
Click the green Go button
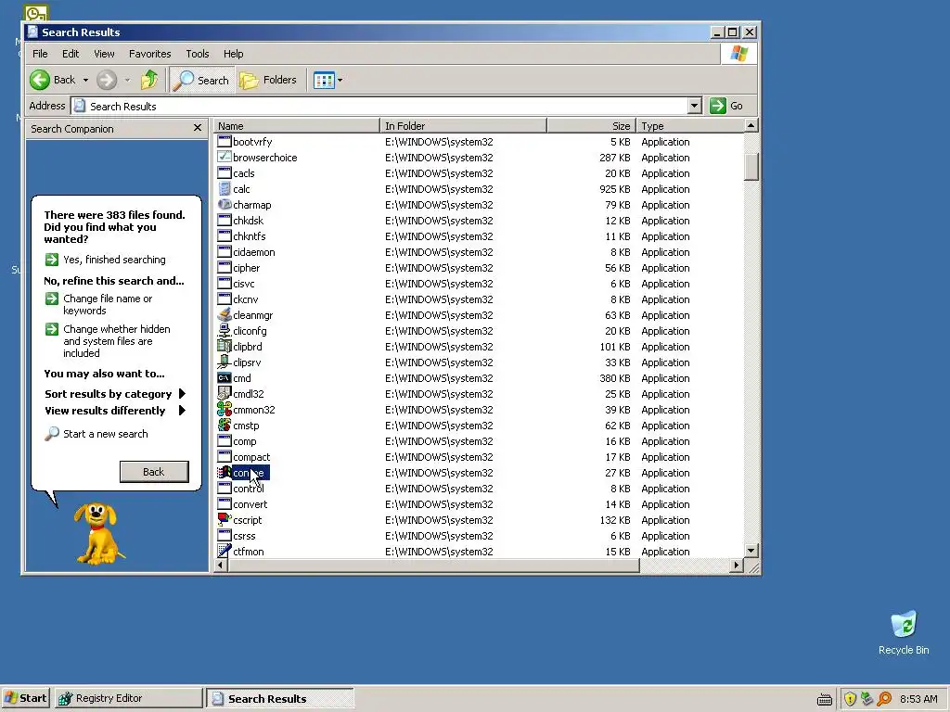tap(726, 106)
